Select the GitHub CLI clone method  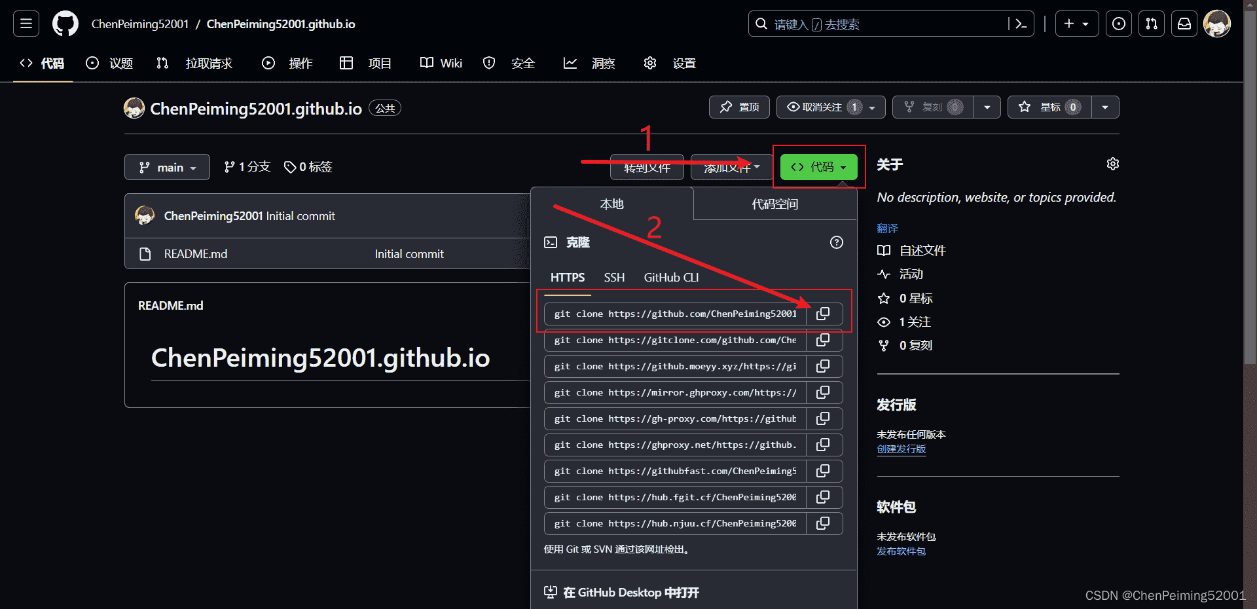671,278
